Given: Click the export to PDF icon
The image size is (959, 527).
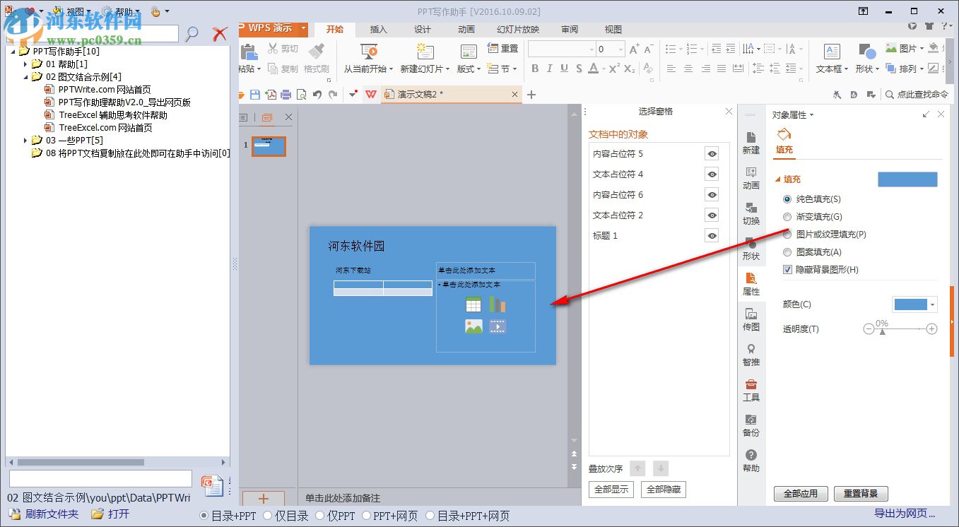Looking at the screenshot, I should (x=271, y=95).
